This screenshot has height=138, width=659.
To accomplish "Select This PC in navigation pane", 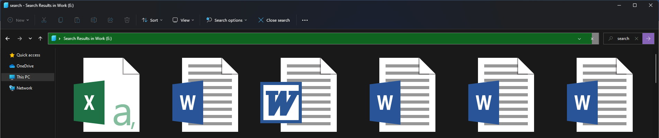I will tap(28, 77).
